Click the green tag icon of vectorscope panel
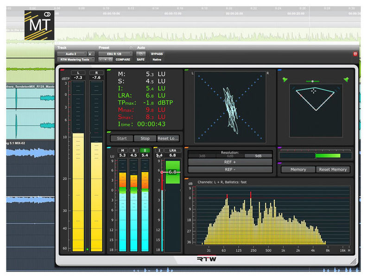This screenshot has height=278, width=367. tap(187, 70)
